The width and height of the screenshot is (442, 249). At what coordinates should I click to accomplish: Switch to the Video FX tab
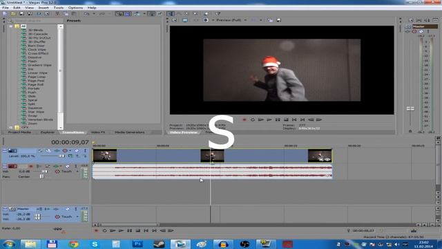[x=98, y=132]
